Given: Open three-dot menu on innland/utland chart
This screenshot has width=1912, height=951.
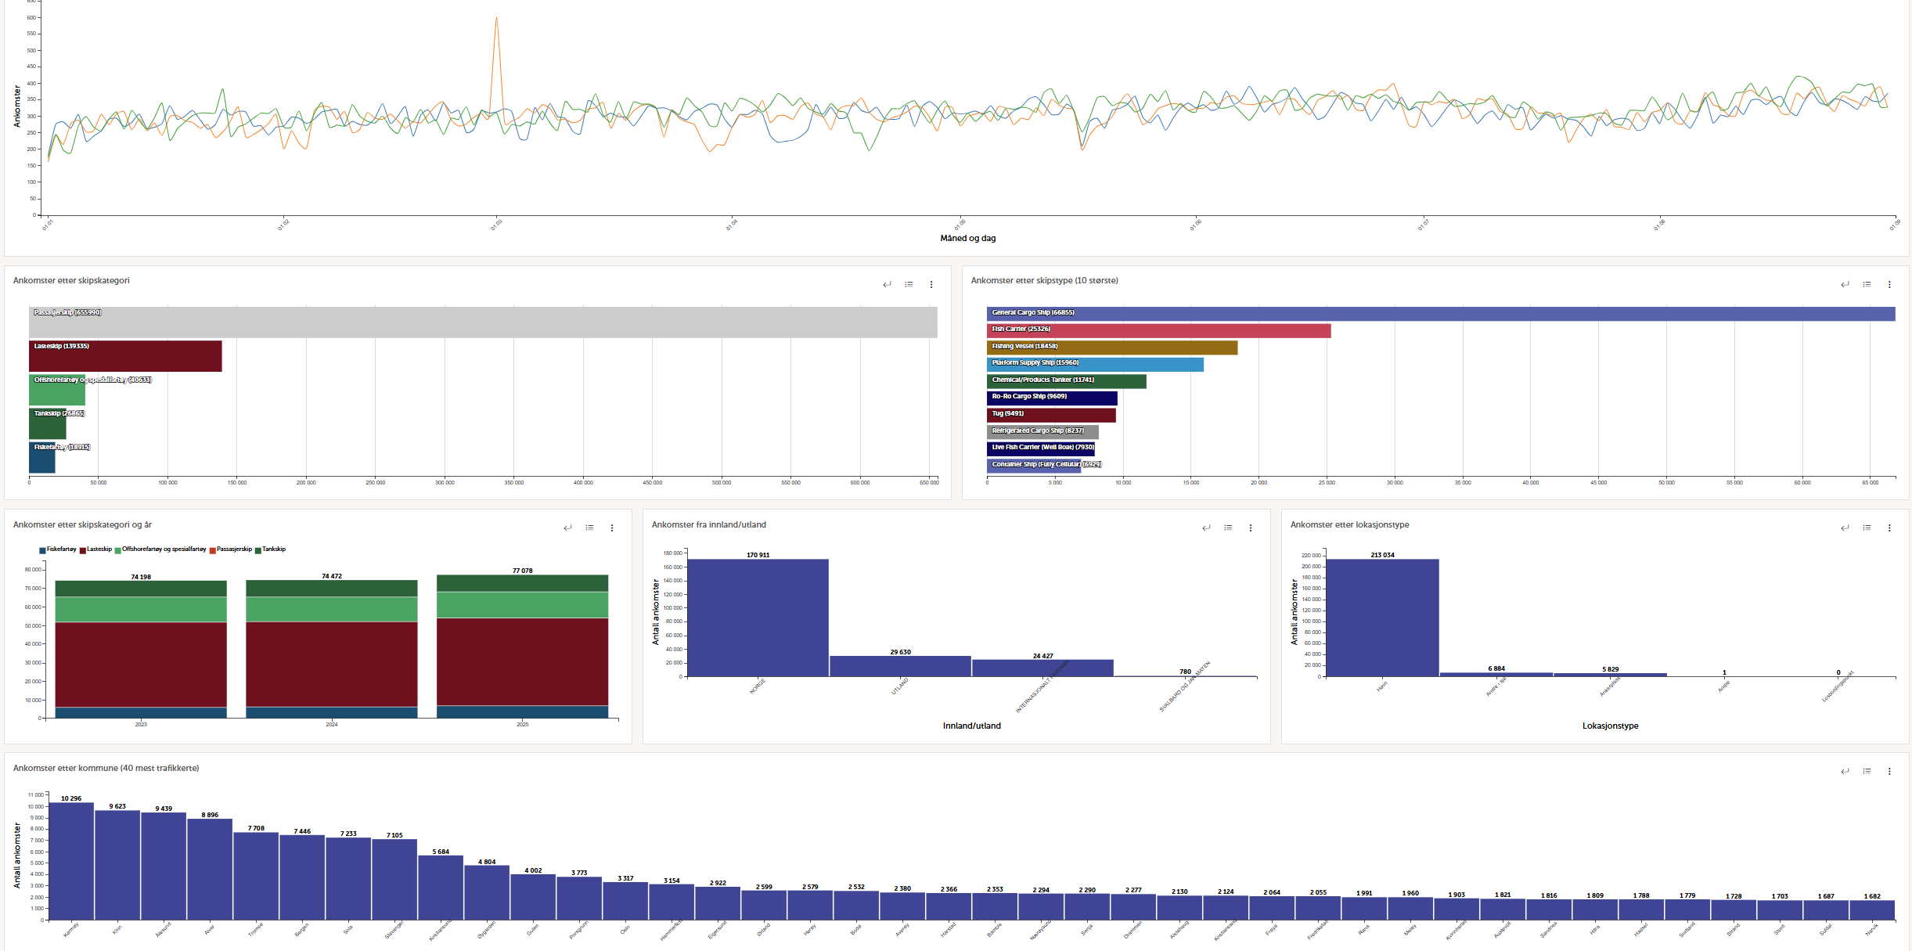Looking at the screenshot, I should (1251, 528).
